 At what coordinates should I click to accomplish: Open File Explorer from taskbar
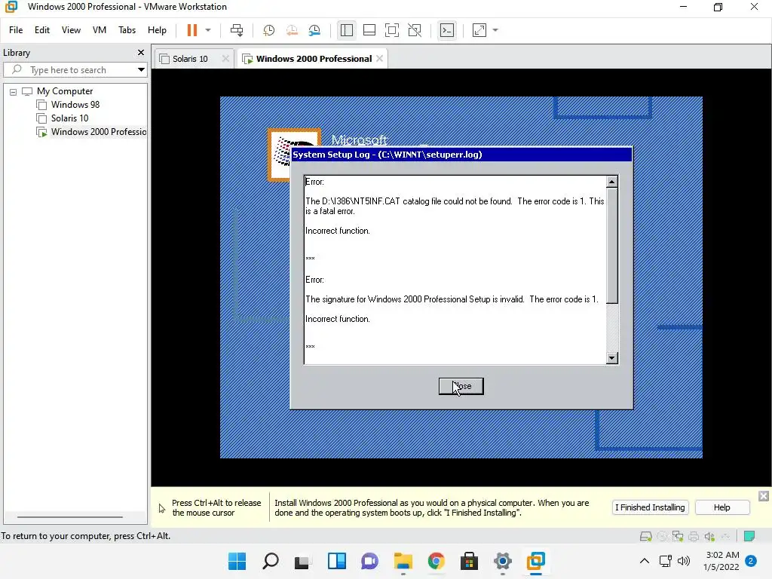pos(403,561)
